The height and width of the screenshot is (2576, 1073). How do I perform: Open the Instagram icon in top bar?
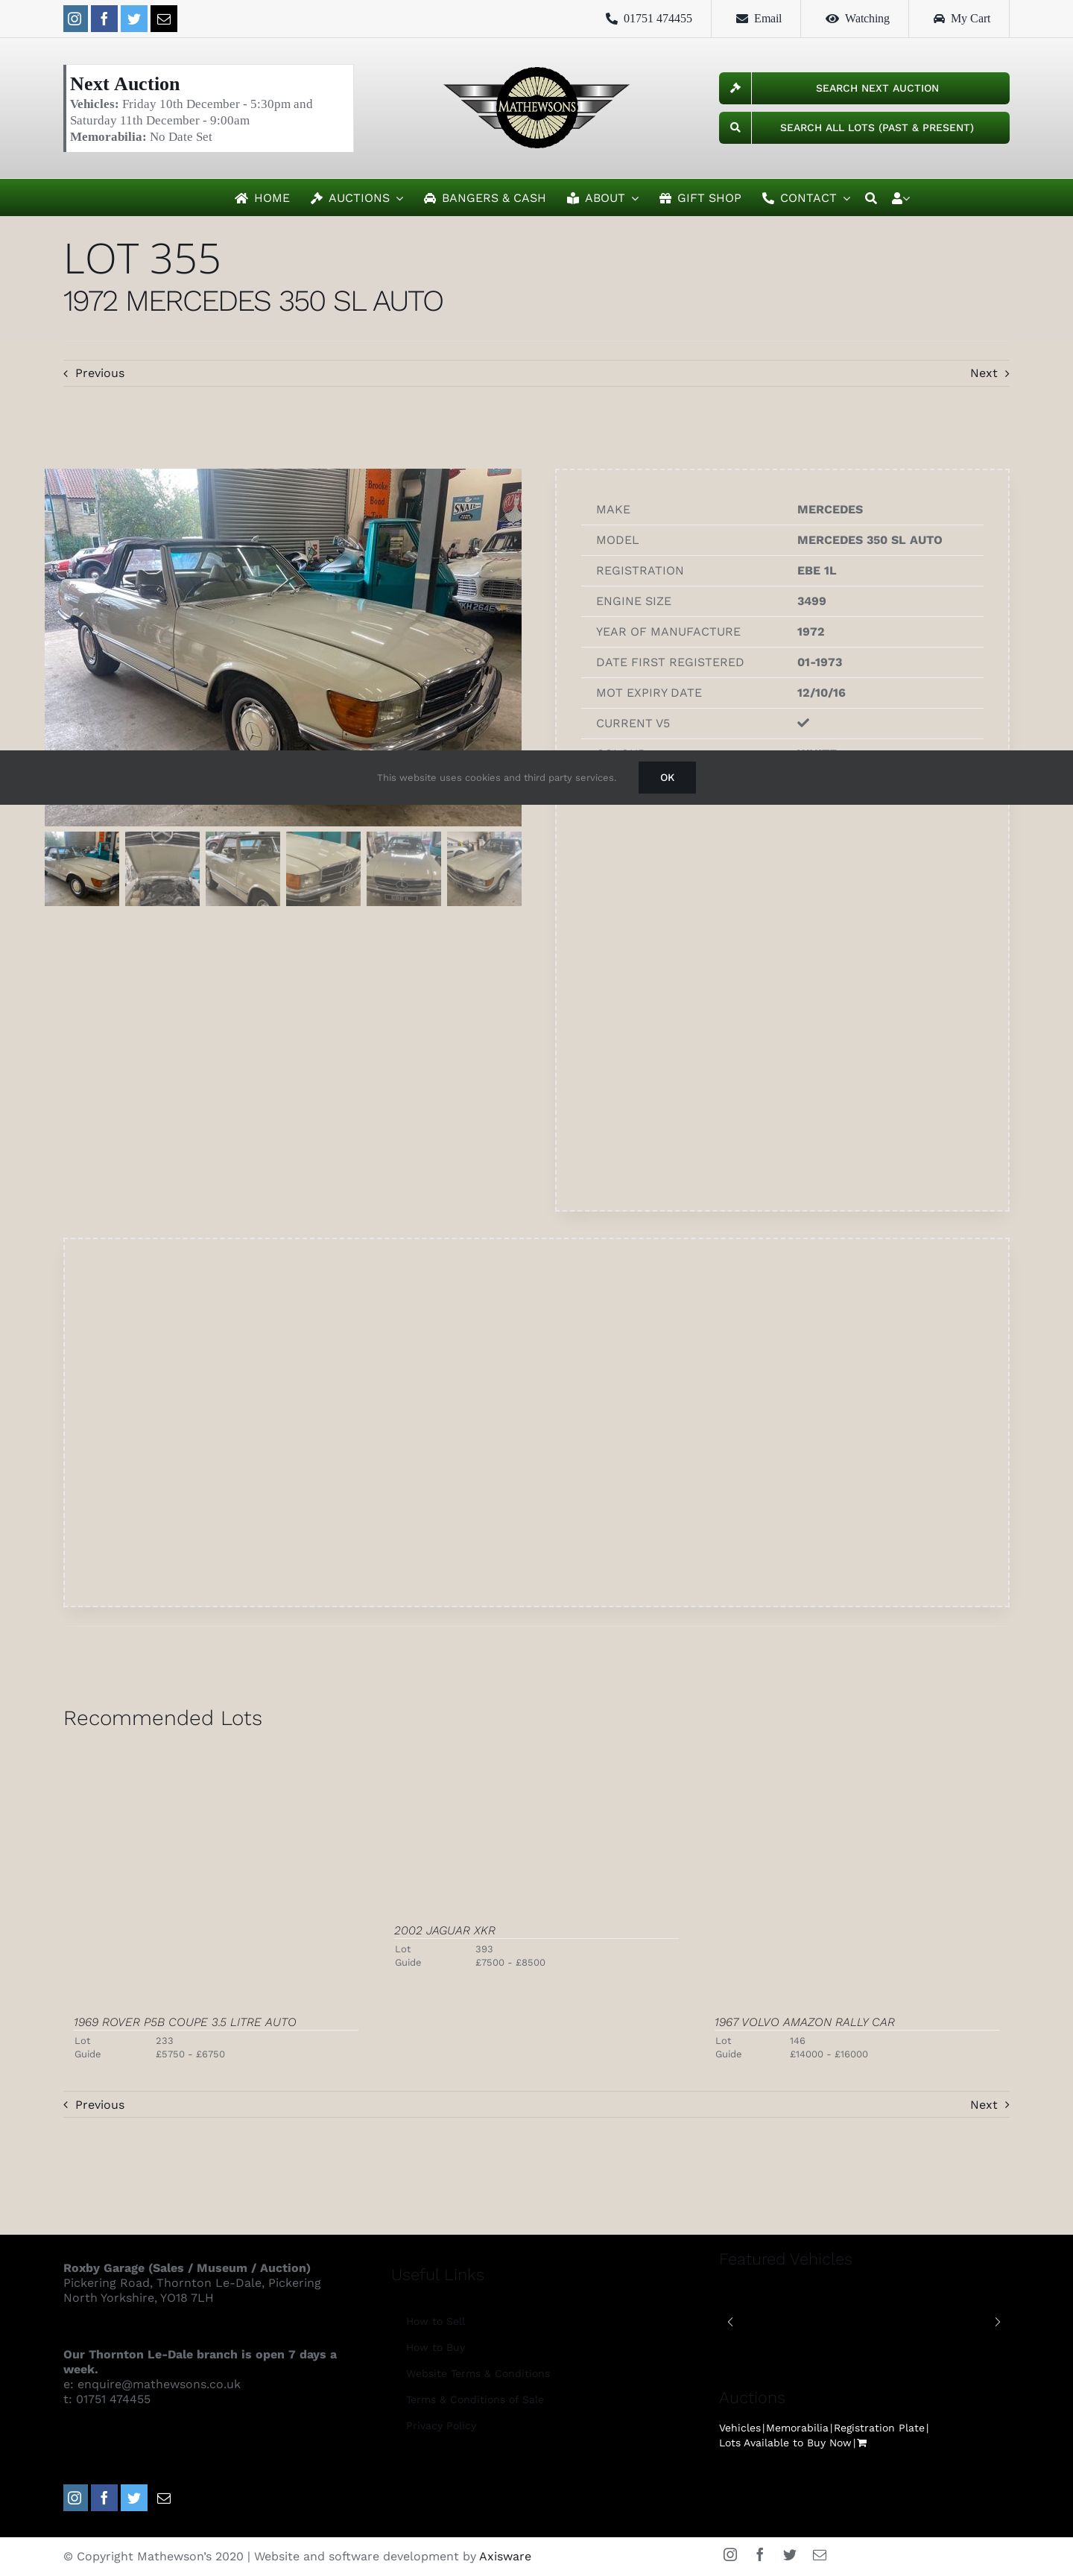coord(75,19)
